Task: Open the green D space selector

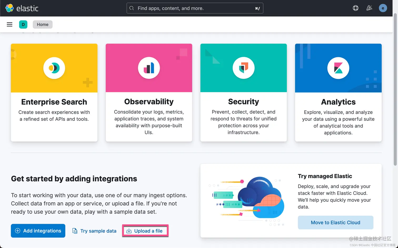Action: pyautogui.click(x=23, y=24)
